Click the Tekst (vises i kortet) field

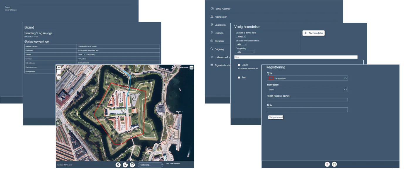(x=307, y=100)
